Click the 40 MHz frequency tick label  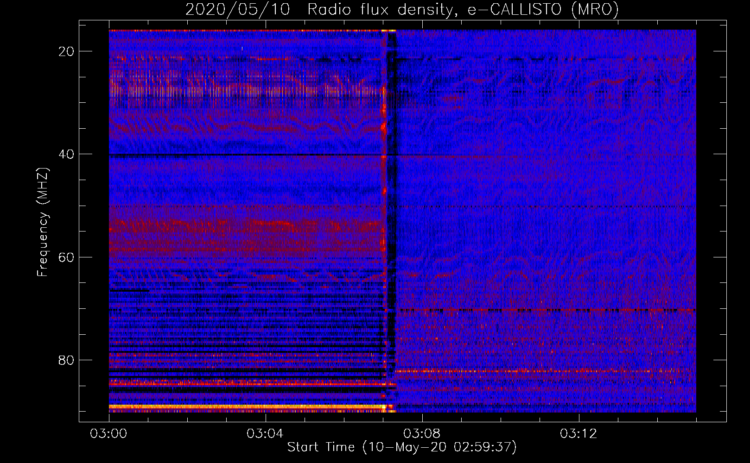67,154
